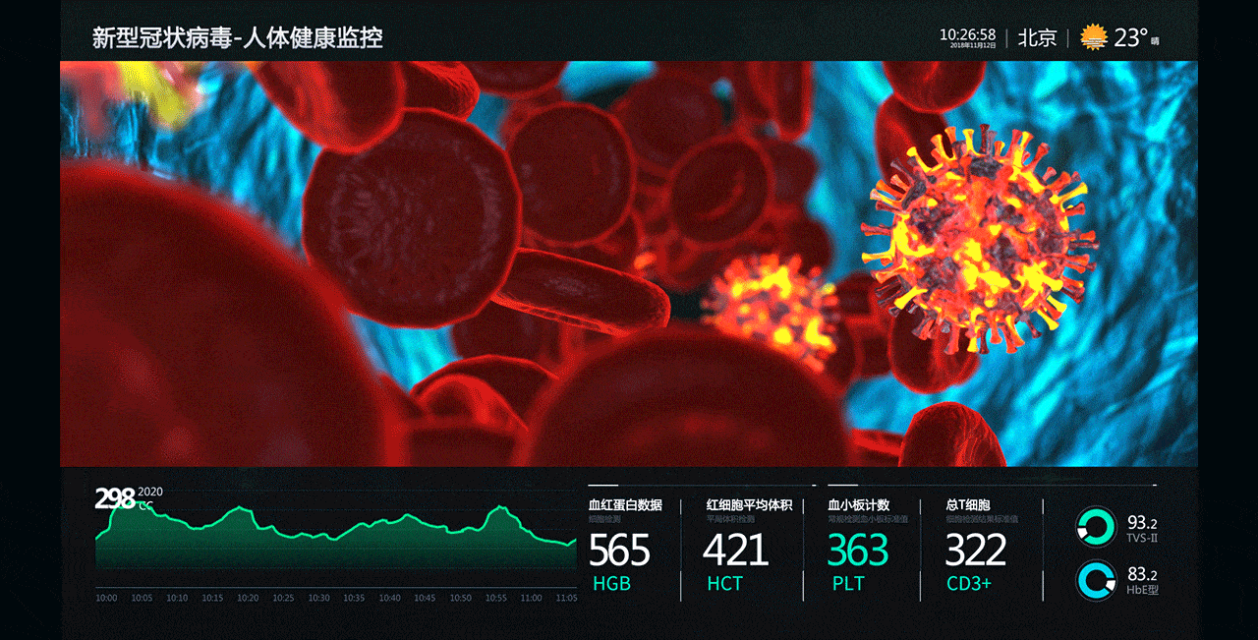Click the 10:25 time axis label
The image size is (1258, 640).
pos(283,598)
